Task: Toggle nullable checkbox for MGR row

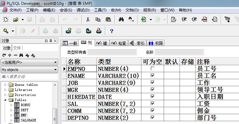Action: 153,89
